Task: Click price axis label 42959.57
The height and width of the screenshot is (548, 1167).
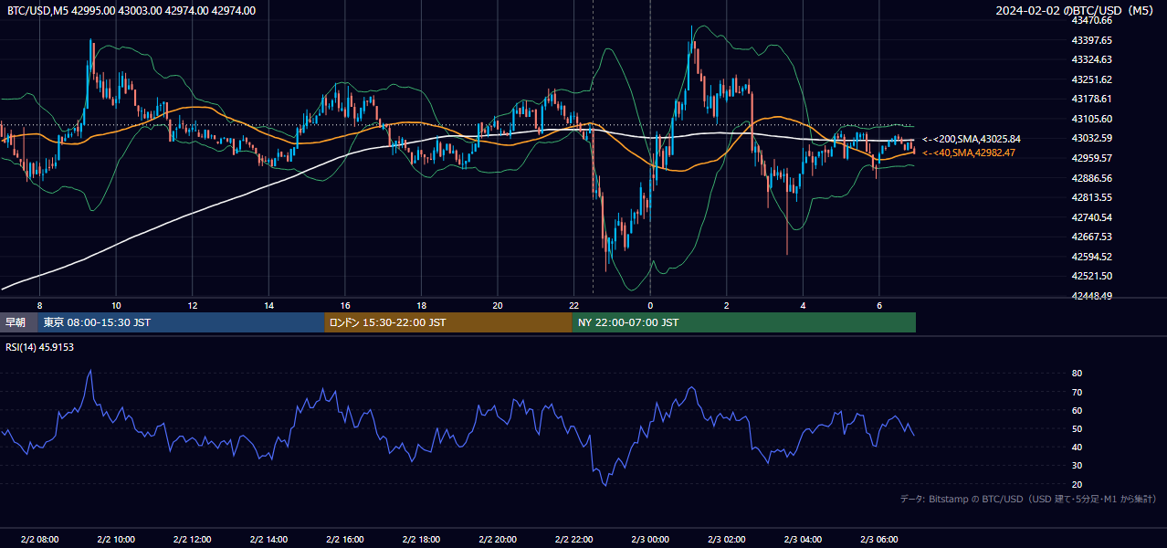Action: (1091, 158)
